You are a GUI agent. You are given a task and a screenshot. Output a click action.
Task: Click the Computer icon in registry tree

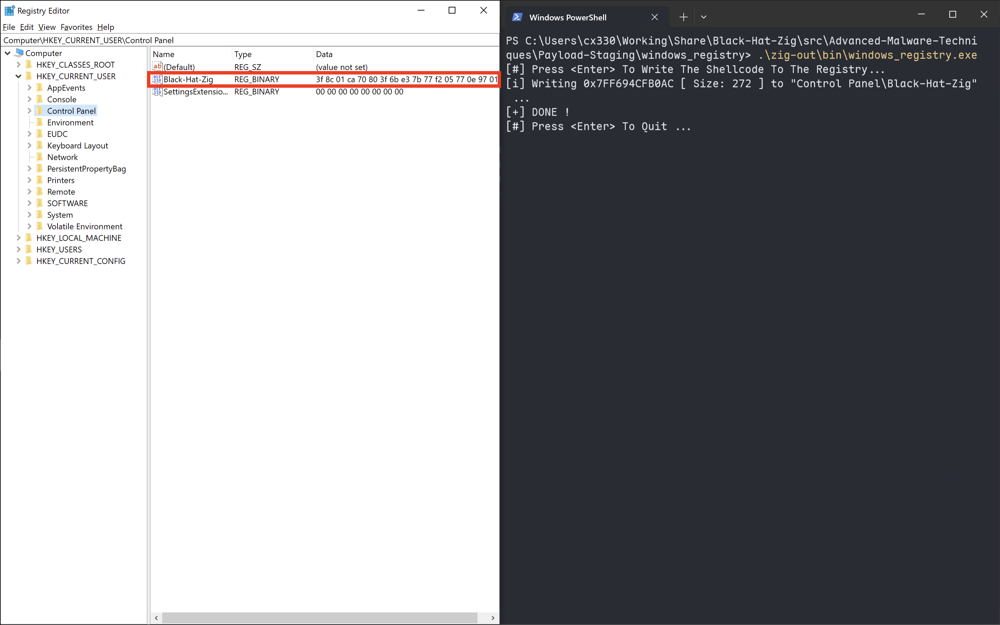[x=19, y=53]
